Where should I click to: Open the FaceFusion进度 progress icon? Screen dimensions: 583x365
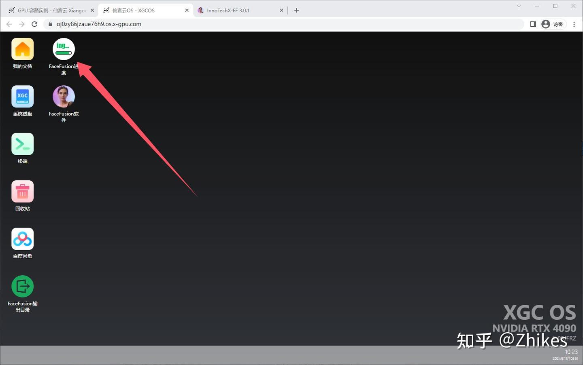(64, 49)
